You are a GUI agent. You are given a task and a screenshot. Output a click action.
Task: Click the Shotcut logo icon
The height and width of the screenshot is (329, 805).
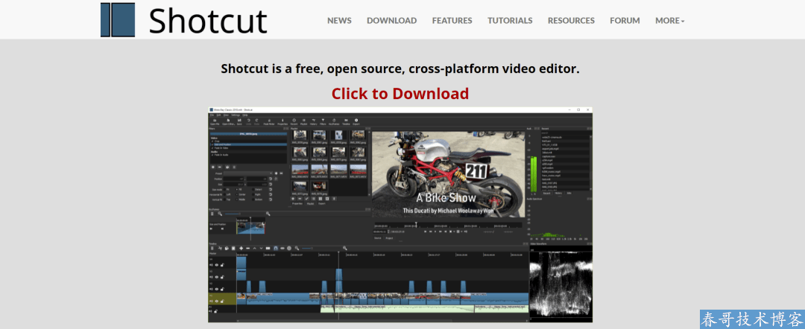(118, 19)
